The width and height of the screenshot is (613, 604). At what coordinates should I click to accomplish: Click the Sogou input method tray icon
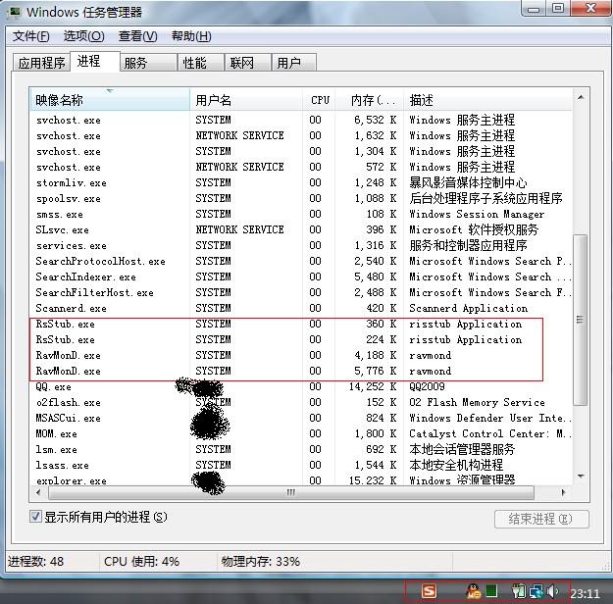[429, 590]
